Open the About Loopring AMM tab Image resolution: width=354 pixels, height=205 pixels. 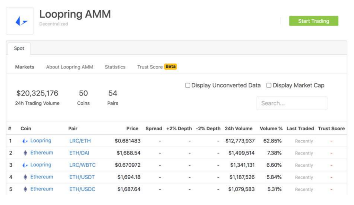pos(70,67)
